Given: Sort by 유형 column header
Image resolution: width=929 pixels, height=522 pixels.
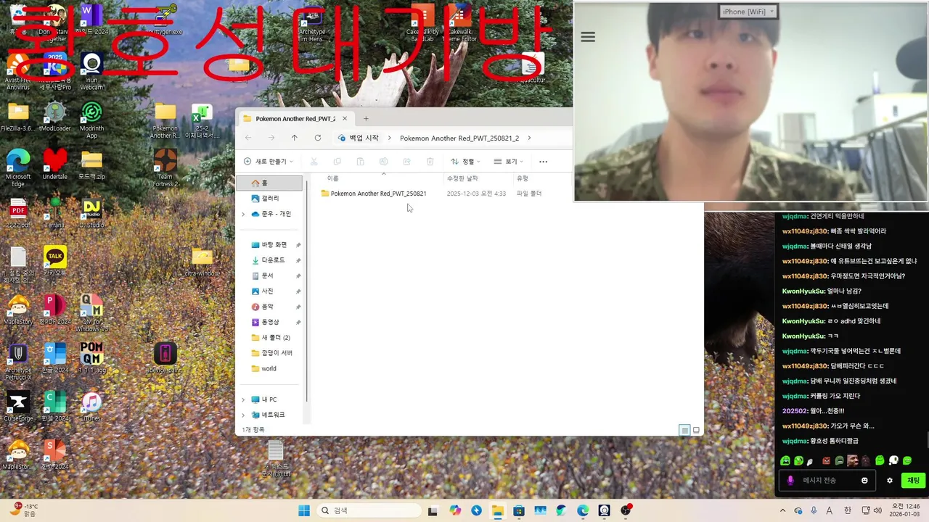Looking at the screenshot, I should (523, 178).
